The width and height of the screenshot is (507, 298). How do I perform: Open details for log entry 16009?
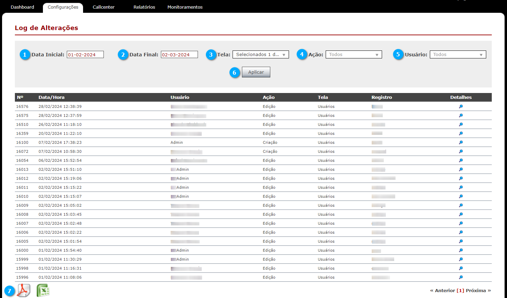click(461, 205)
